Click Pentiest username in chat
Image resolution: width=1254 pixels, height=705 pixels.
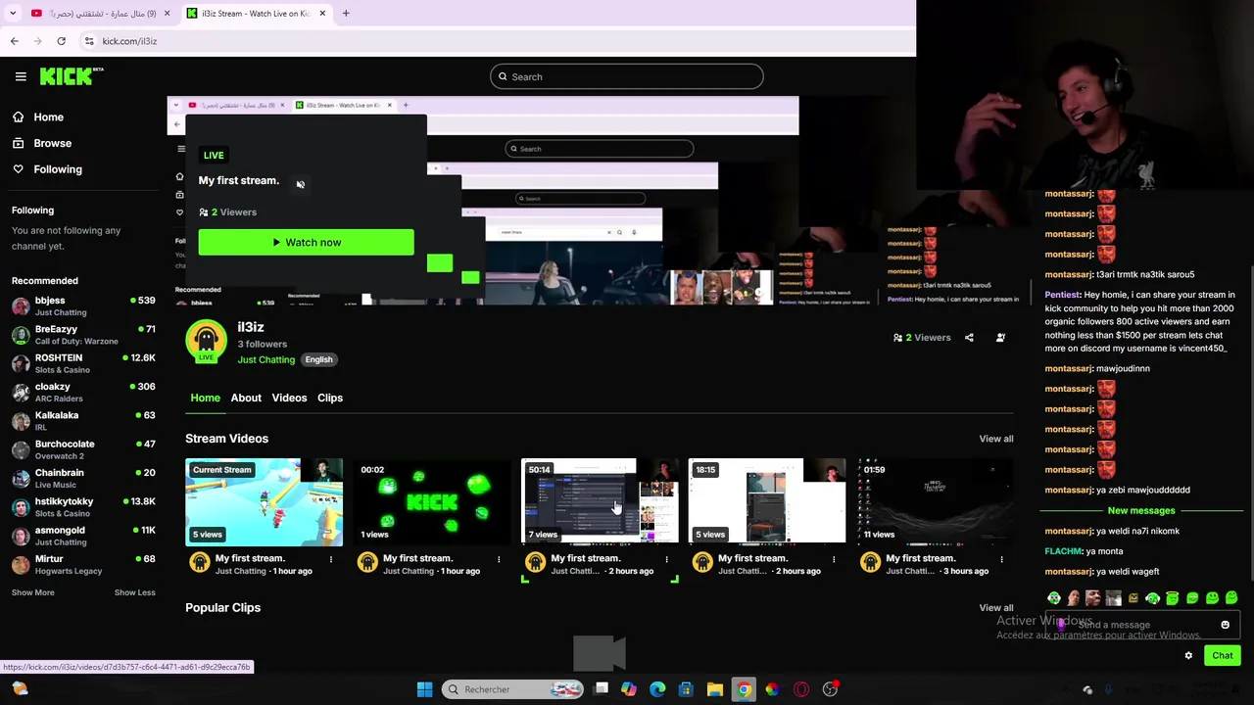point(1062,295)
